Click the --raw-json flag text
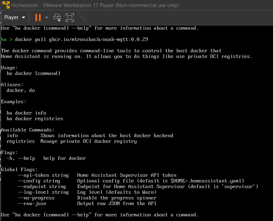 32,204
